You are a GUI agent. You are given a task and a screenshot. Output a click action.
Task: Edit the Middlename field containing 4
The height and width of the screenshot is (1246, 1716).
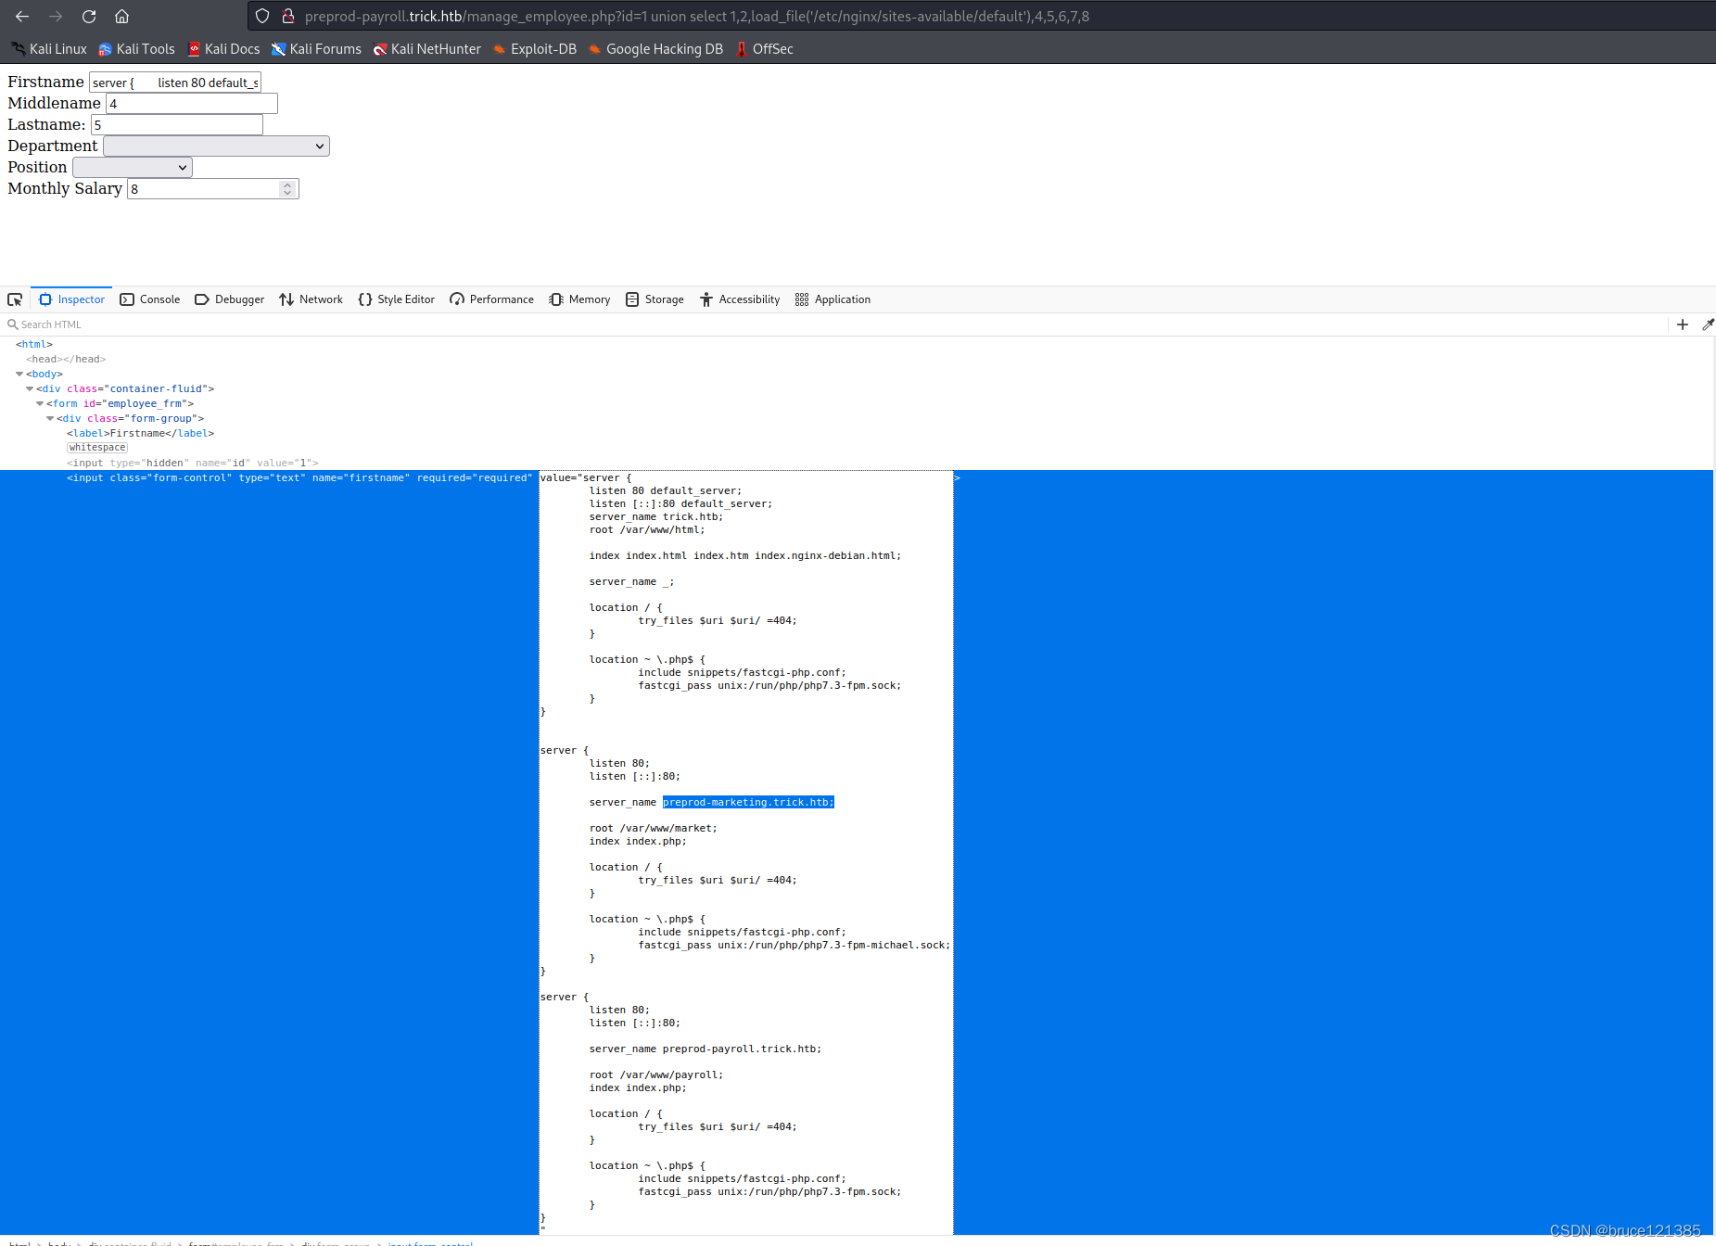click(192, 104)
